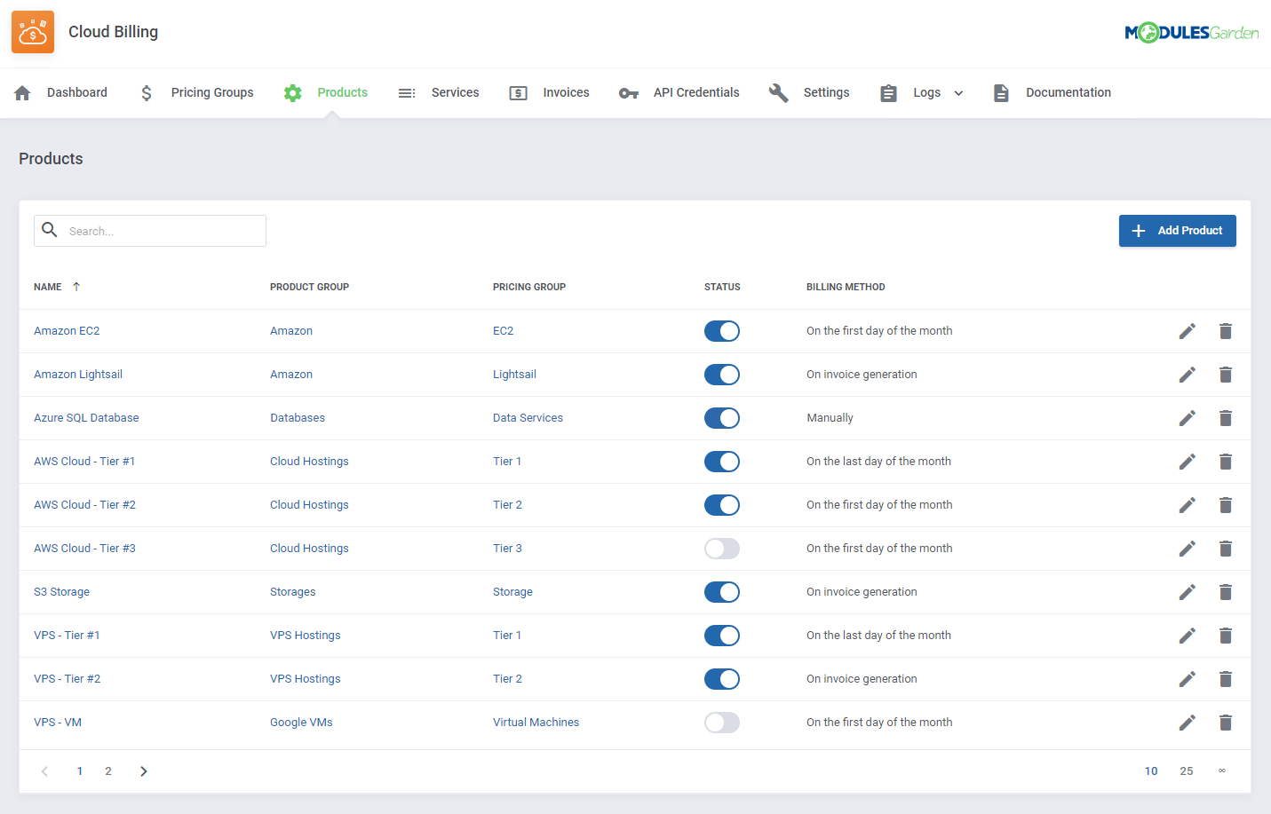Click the products search field

150,231
